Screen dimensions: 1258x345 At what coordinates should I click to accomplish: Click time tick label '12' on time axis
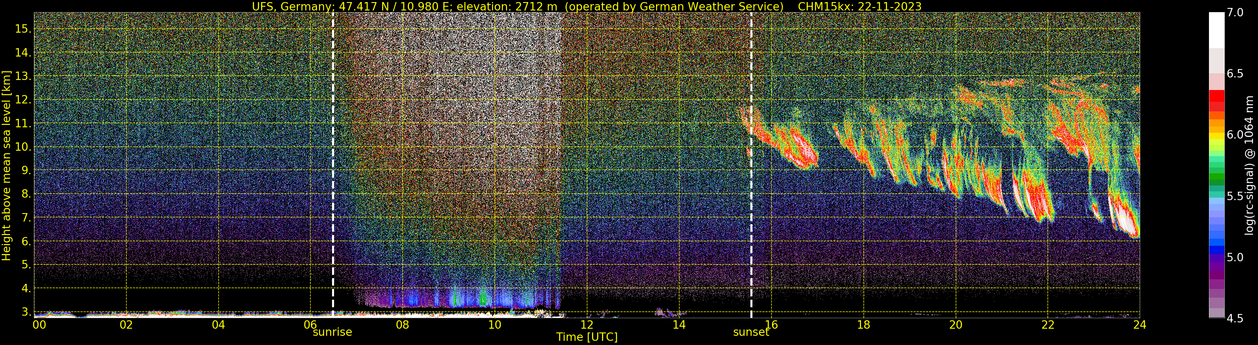[586, 324]
